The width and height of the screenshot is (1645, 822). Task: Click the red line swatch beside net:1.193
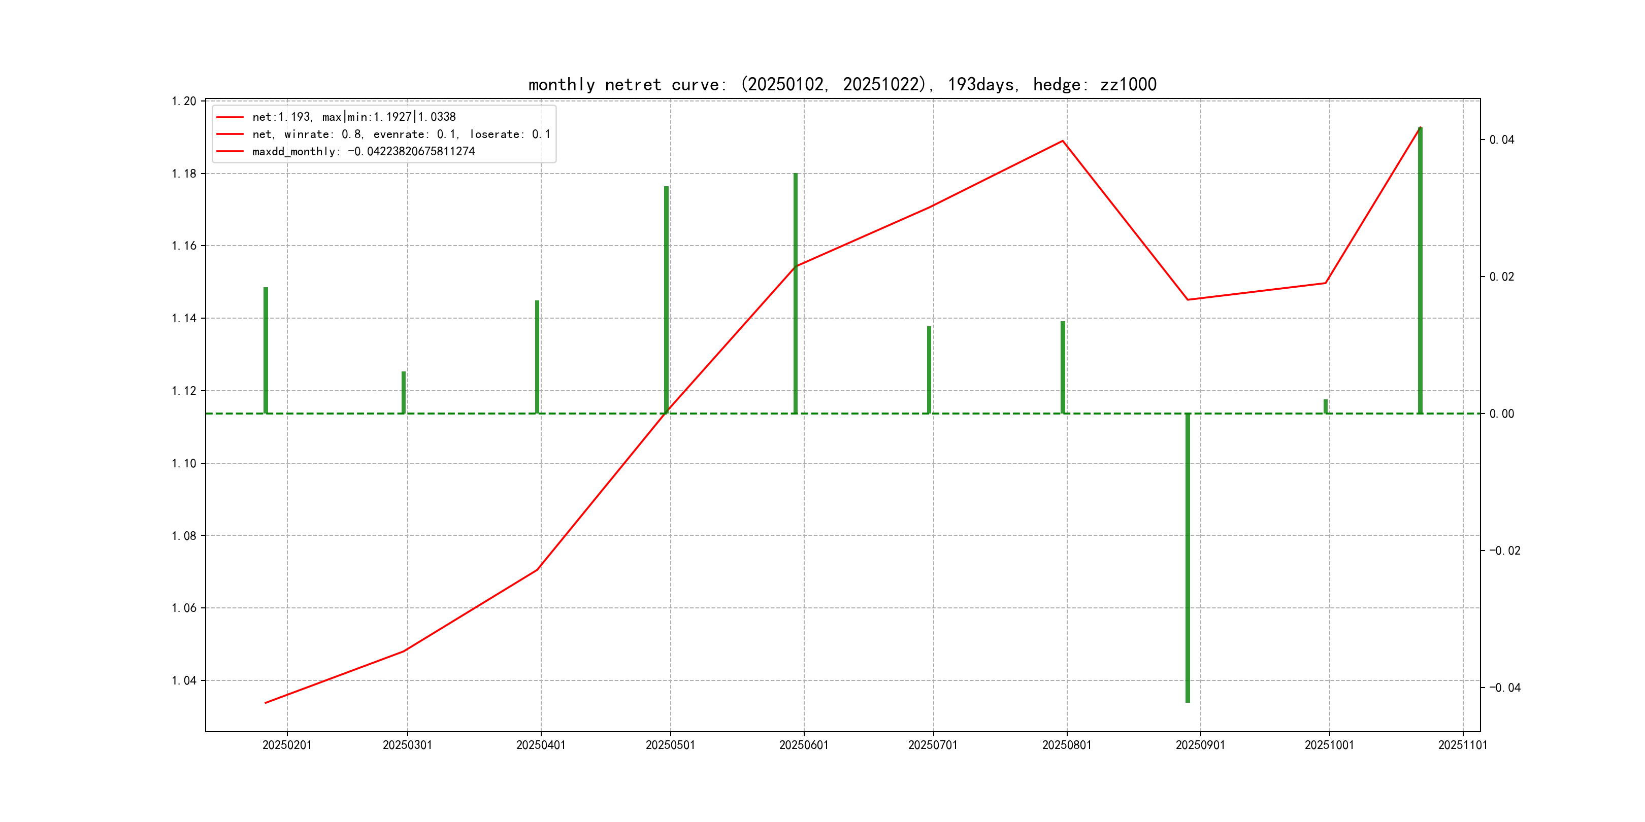click(x=230, y=117)
